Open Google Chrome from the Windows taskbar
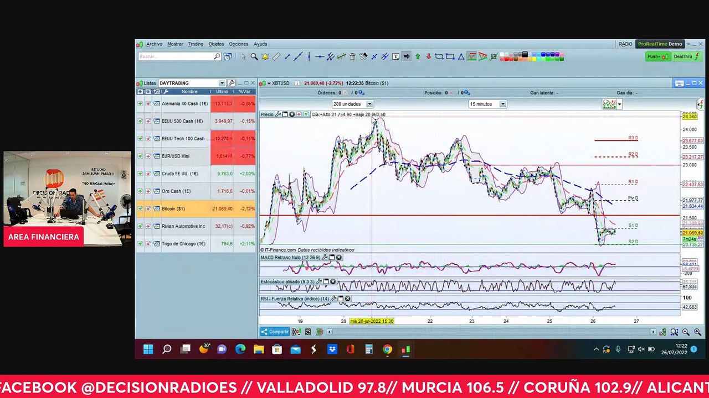The width and height of the screenshot is (709, 398). click(387, 349)
